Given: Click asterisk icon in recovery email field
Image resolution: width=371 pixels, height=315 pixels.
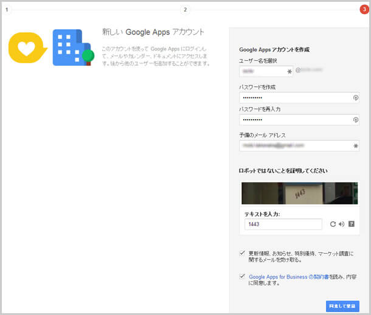Looking at the screenshot, I should [x=355, y=146].
